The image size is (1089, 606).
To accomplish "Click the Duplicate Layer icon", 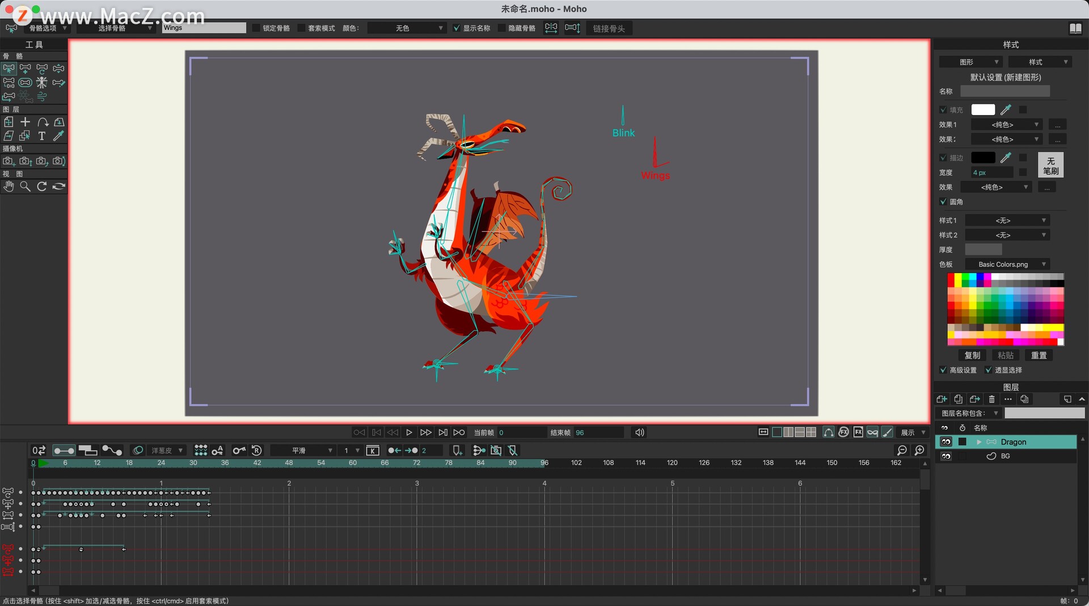I will coord(959,399).
